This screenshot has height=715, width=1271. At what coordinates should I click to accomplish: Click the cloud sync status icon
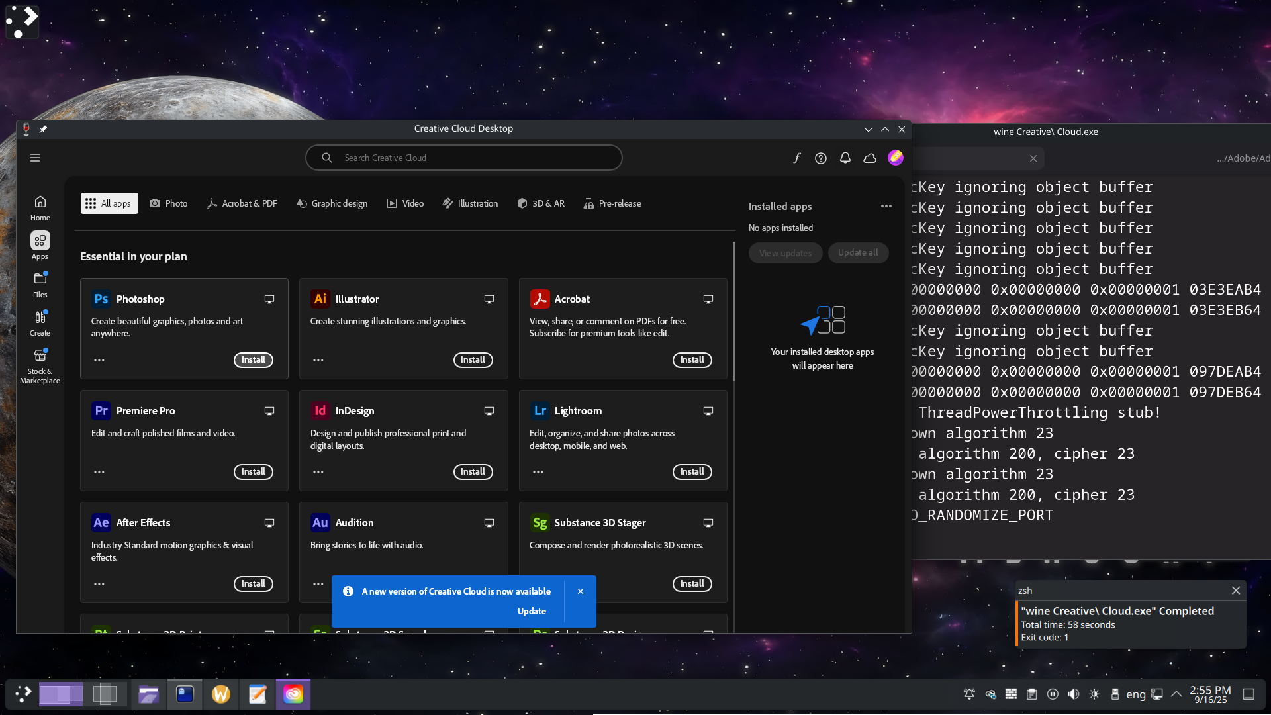(870, 158)
